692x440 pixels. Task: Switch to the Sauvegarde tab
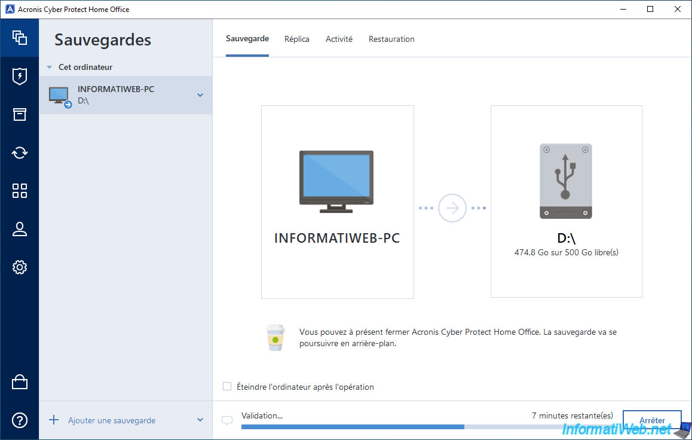tap(247, 39)
